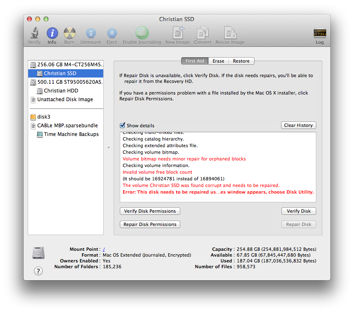Click 'It should be 16924781' log line

(x=173, y=179)
